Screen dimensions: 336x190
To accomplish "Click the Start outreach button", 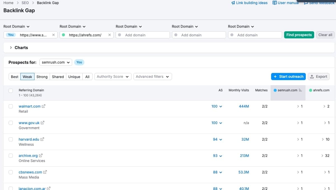I will [x=288, y=77].
